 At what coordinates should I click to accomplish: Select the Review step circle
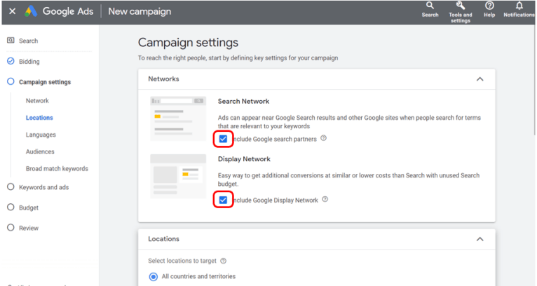[x=11, y=227]
